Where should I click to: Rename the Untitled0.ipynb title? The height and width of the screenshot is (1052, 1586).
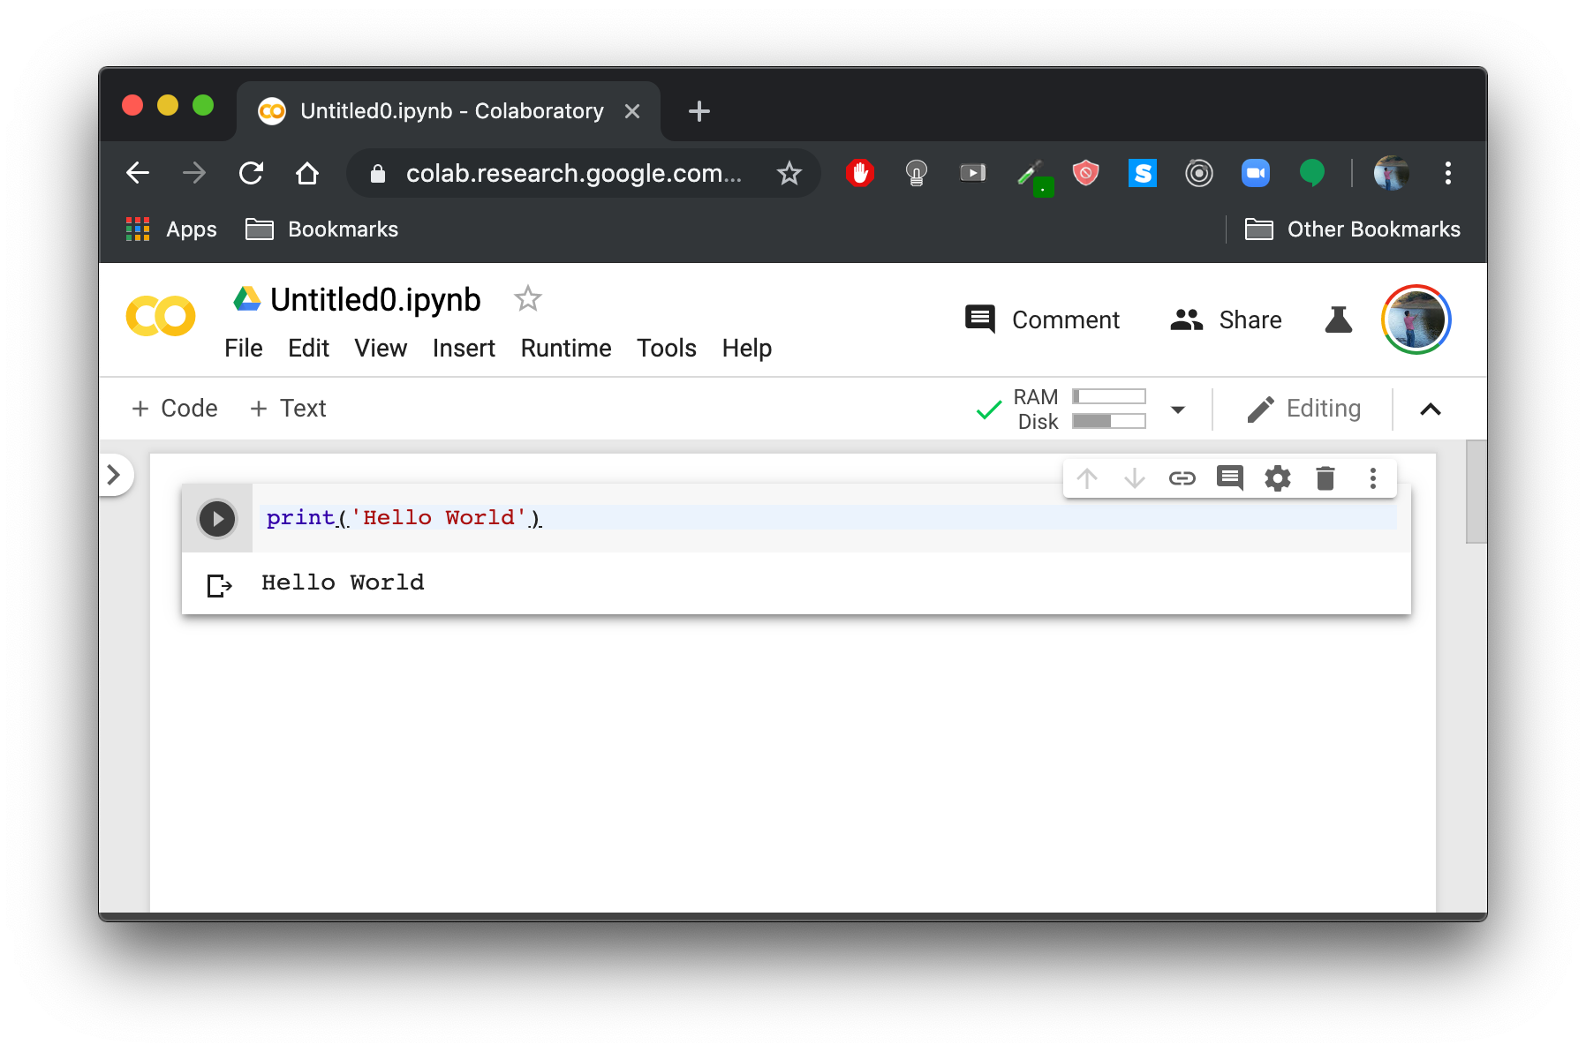pos(375,300)
